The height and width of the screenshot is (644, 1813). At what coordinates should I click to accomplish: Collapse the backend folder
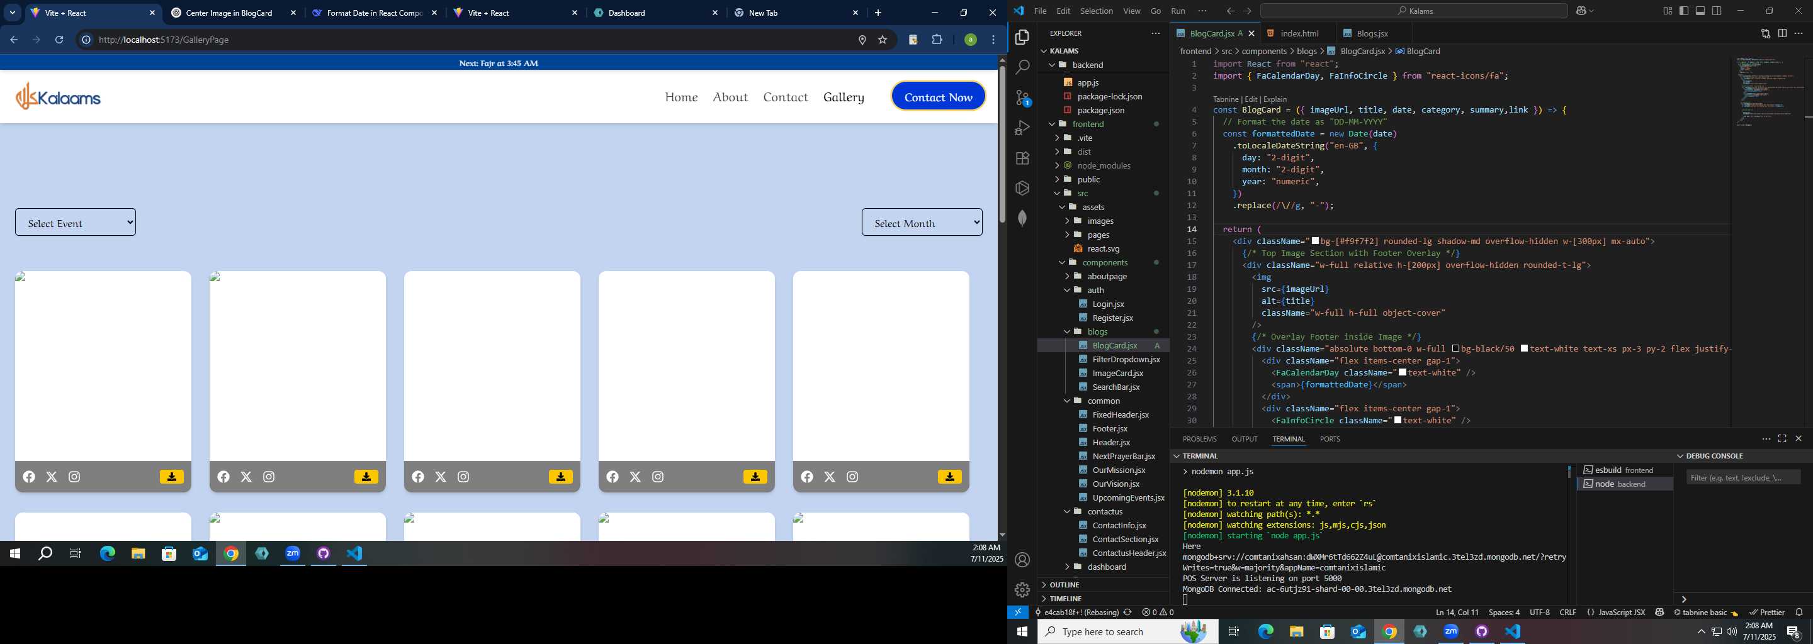point(1087,65)
